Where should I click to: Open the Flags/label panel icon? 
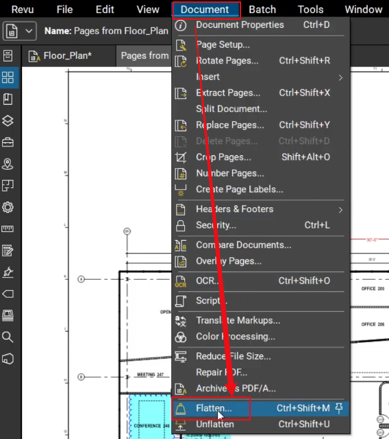8,294
